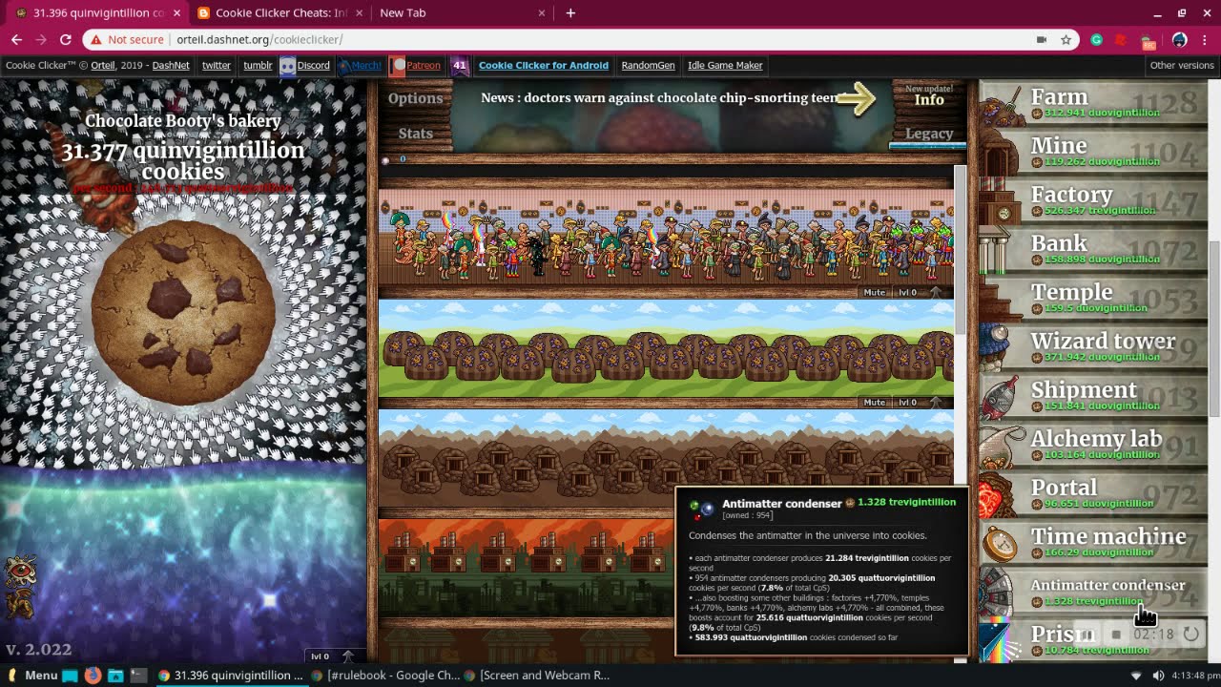This screenshot has width=1221, height=687.
Task: Open Chrome three-dot menu
Action: pyautogui.click(x=1206, y=39)
